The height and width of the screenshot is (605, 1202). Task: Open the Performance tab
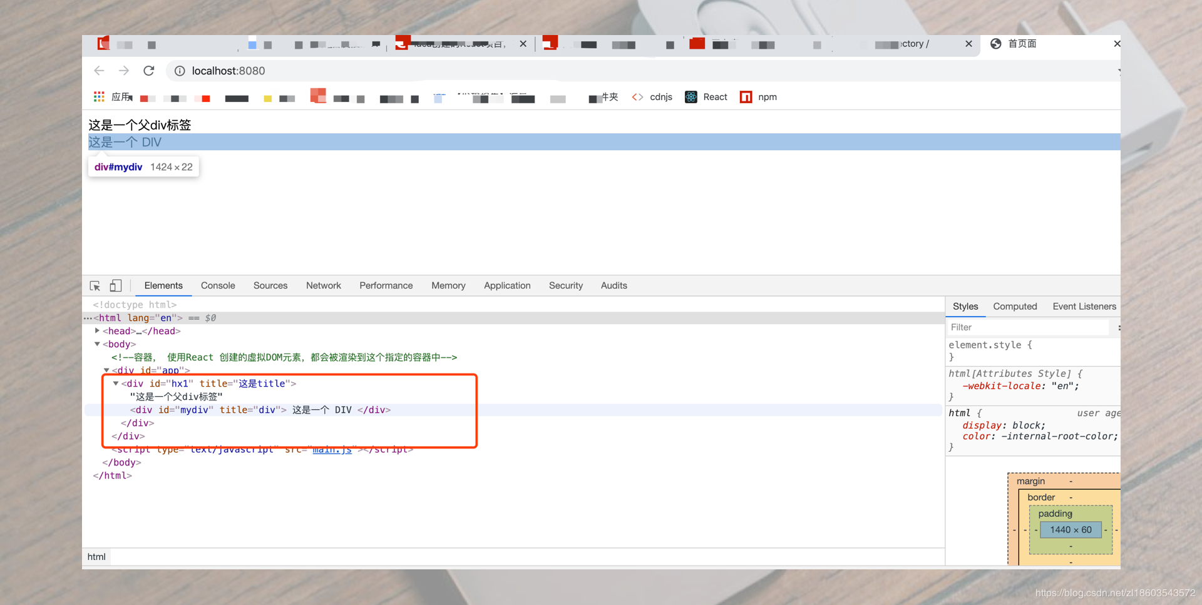[386, 285]
